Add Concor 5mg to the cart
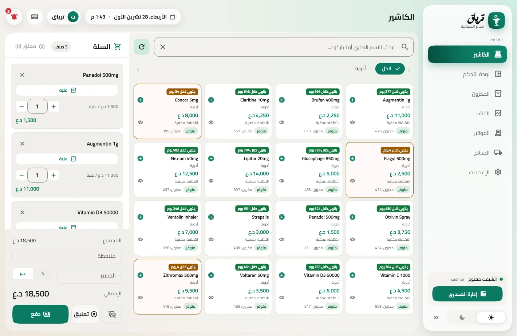The height and width of the screenshot is (336, 517). [x=141, y=100]
